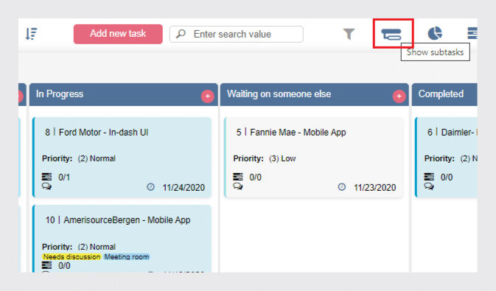Image resolution: width=496 pixels, height=291 pixels.
Task: Open the Daimler card in Completed
Action: 446,157
